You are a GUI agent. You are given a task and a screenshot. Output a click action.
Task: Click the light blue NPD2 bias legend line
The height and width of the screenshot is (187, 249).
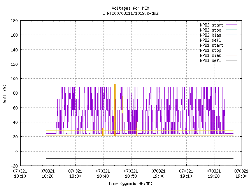[232, 35]
